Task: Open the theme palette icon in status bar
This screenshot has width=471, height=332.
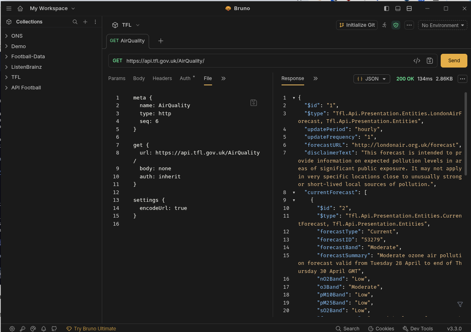Action: (x=33, y=329)
